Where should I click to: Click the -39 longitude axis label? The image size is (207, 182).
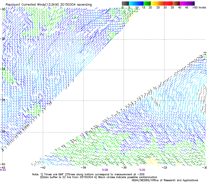(83, 168)
